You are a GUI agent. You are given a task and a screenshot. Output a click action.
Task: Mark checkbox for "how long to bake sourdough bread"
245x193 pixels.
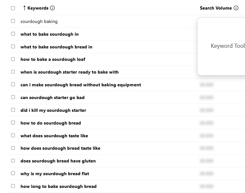click(13, 186)
